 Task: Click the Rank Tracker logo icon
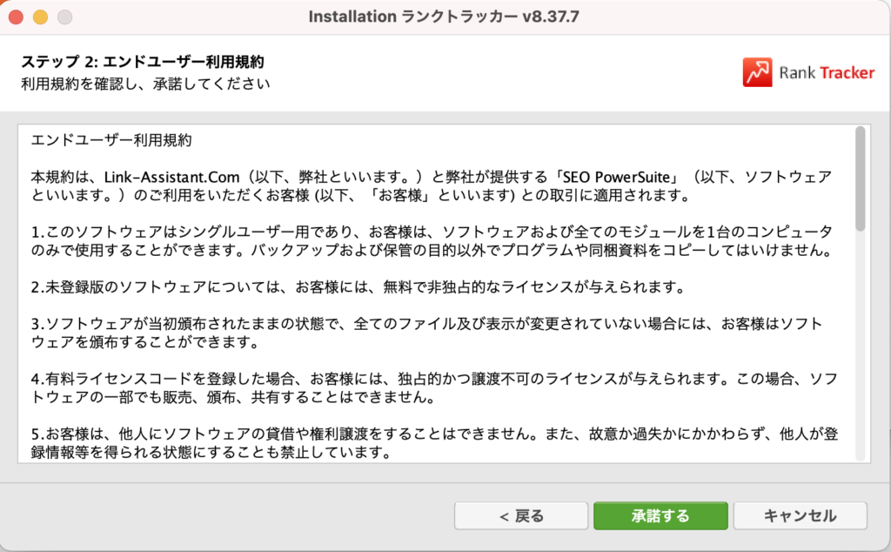757,72
